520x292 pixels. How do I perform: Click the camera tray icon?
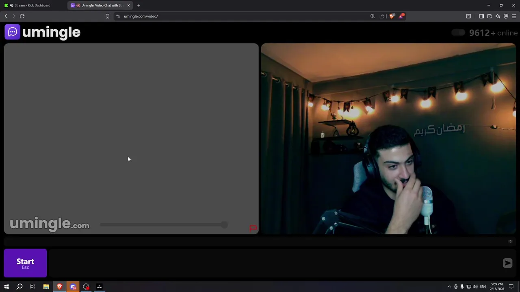(x=456, y=287)
